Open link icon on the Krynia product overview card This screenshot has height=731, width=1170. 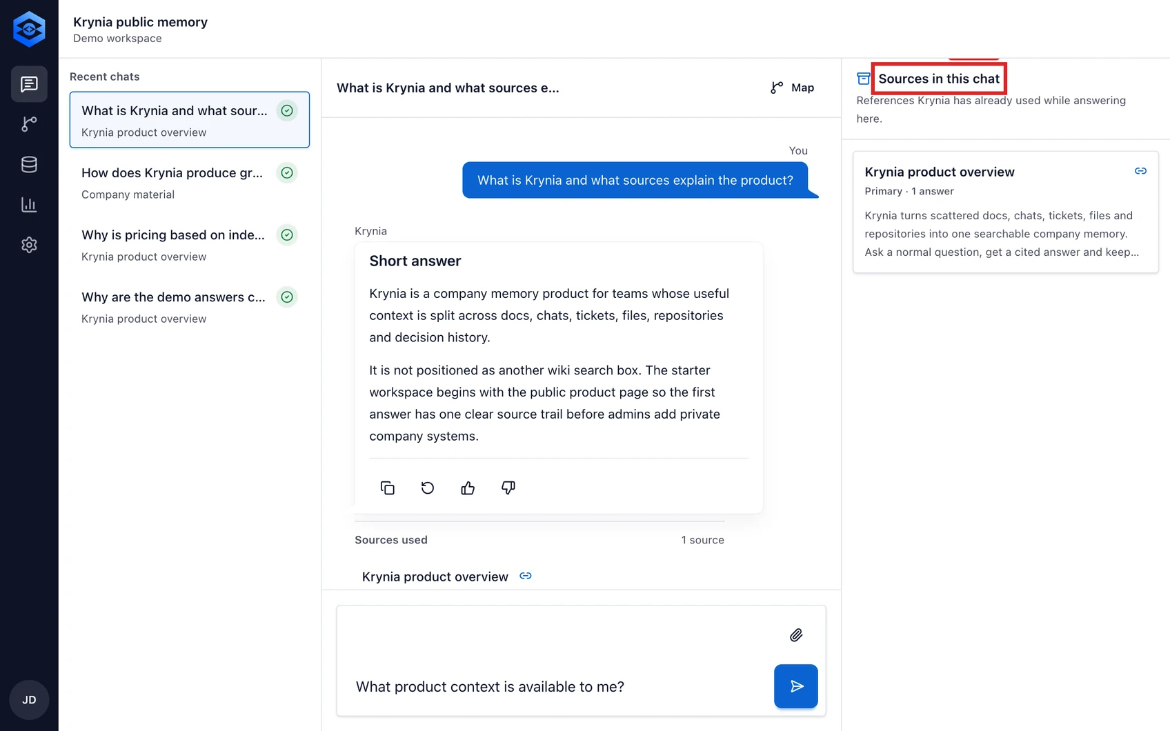click(1140, 171)
